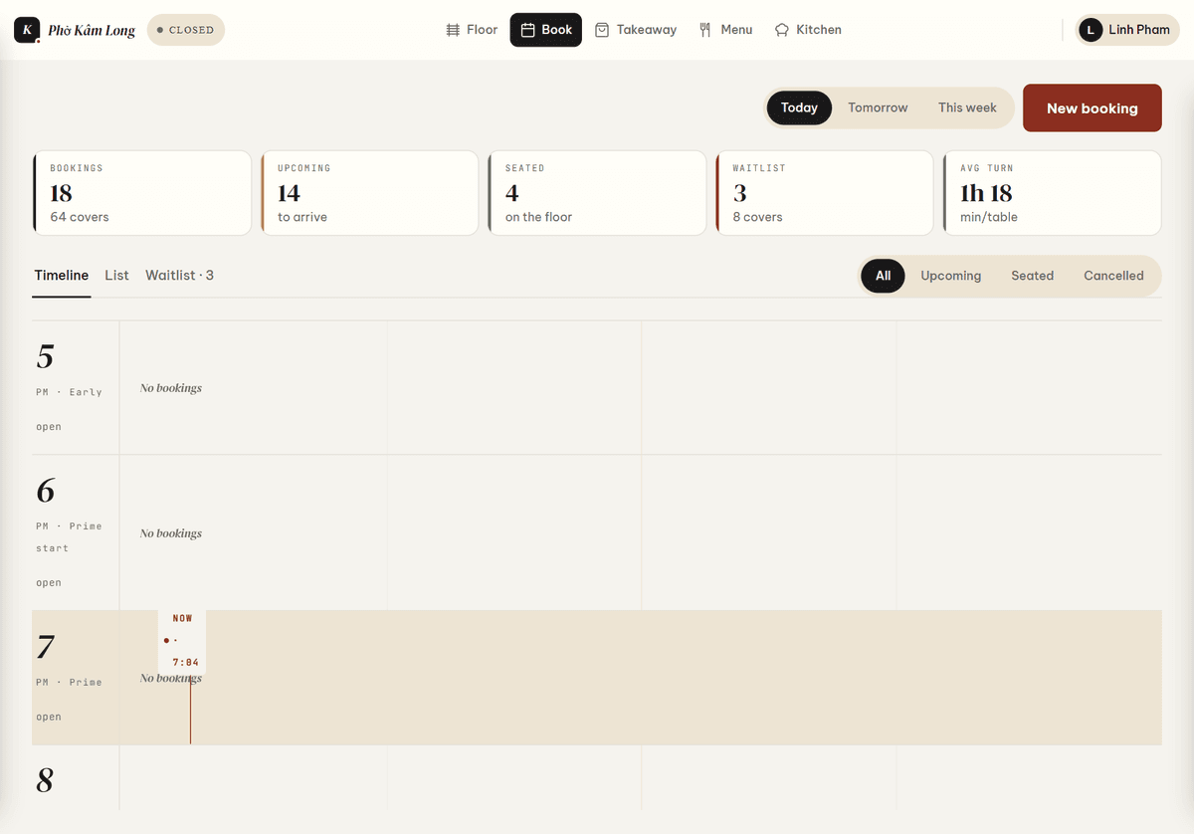Open the Bookings 18 stat card
The width and height of the screenshot is (1194, 834).
point(141,193)
